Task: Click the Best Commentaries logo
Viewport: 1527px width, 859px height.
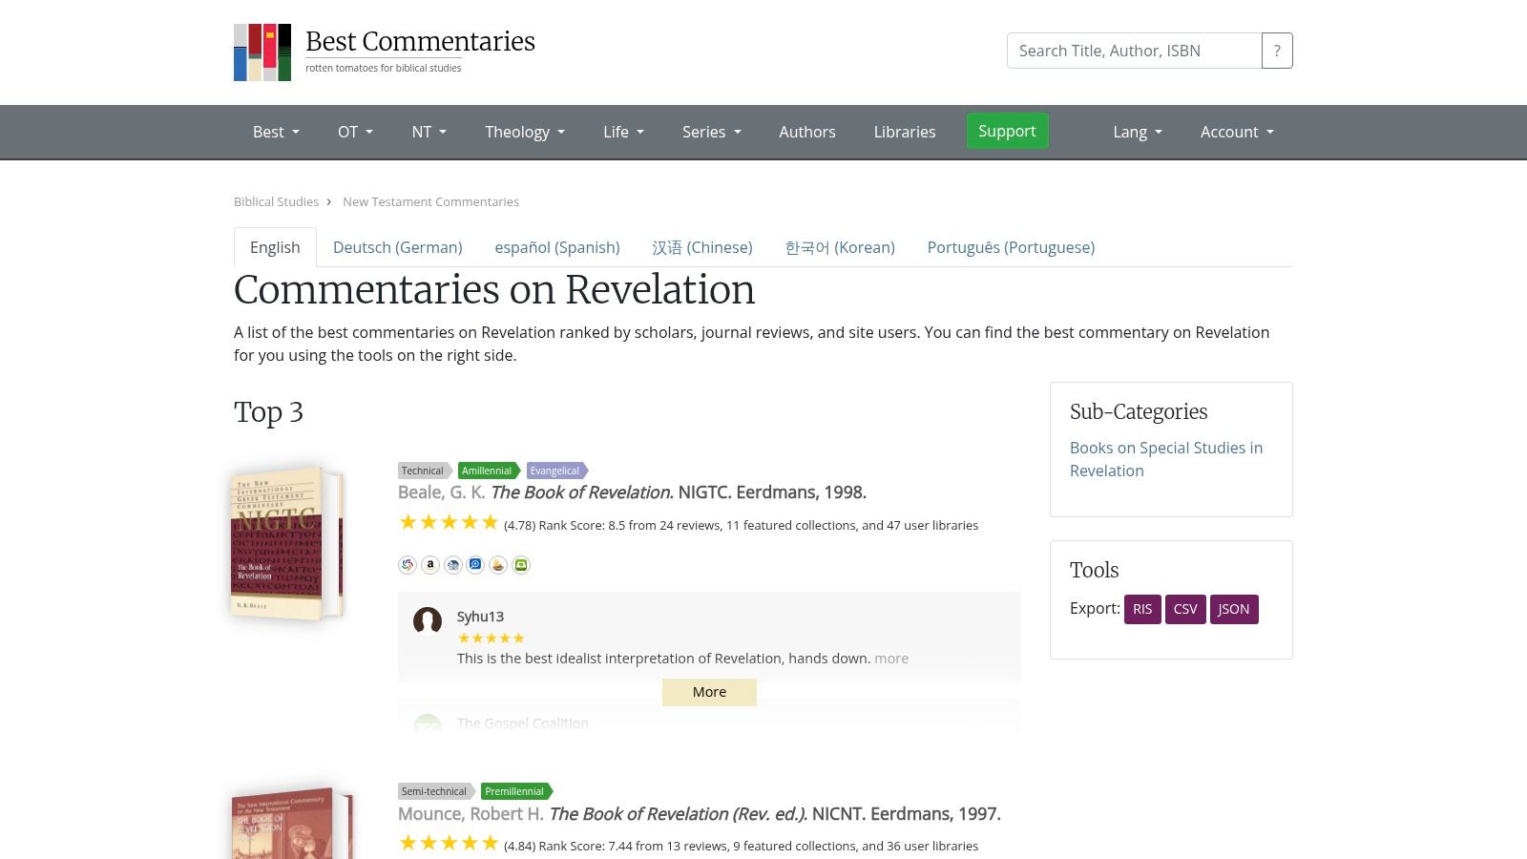Action: (262, 52)
